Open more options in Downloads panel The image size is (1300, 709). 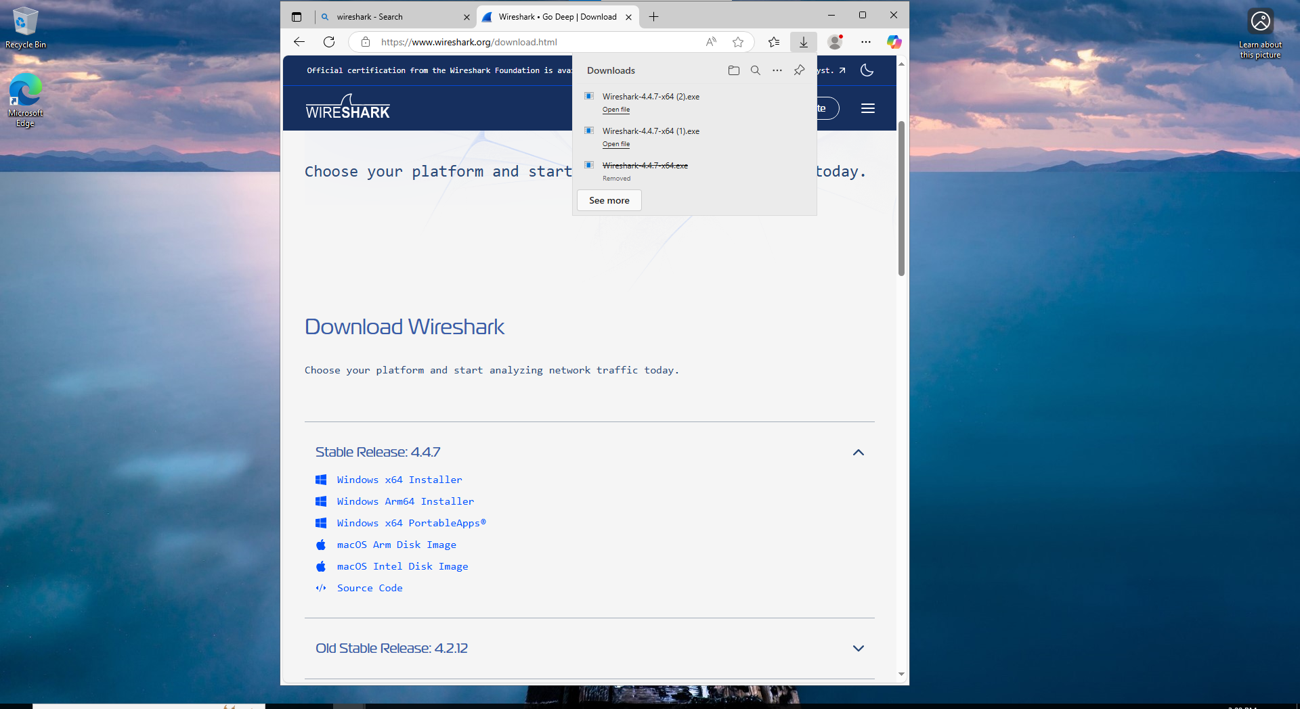777,70
